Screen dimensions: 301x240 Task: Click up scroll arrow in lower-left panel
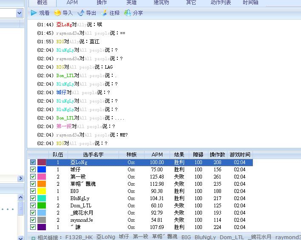(x=20, y=198)
